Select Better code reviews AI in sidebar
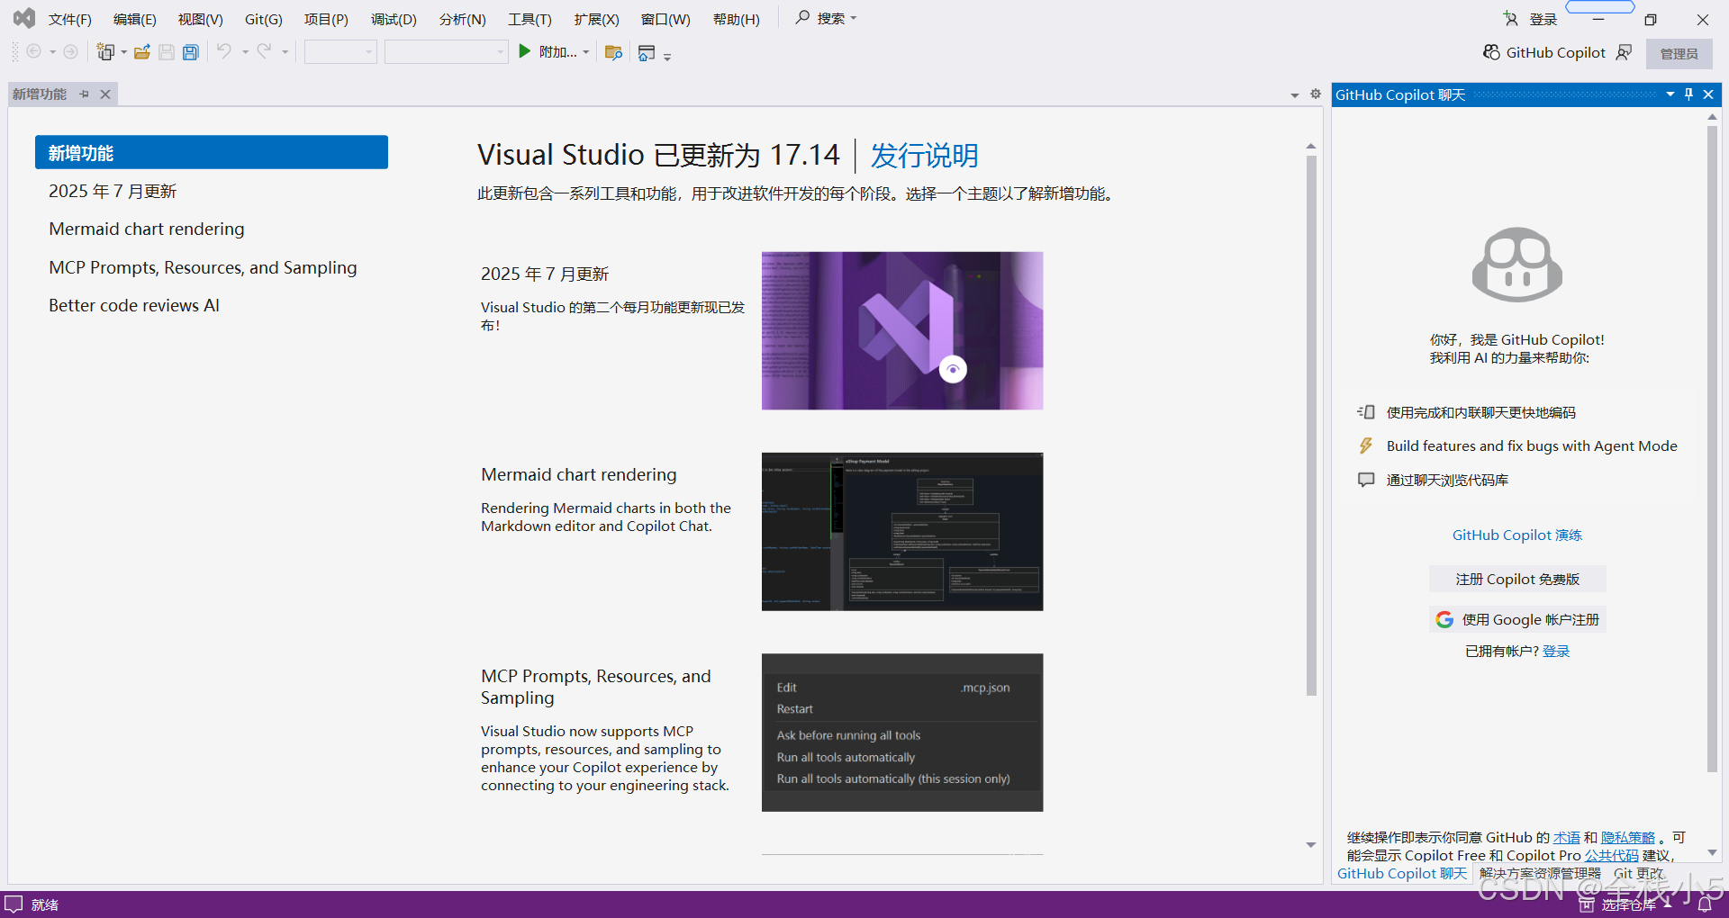 (x=134, y=305)
